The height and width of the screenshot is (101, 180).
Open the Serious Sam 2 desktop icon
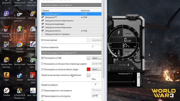click(20, 63)
